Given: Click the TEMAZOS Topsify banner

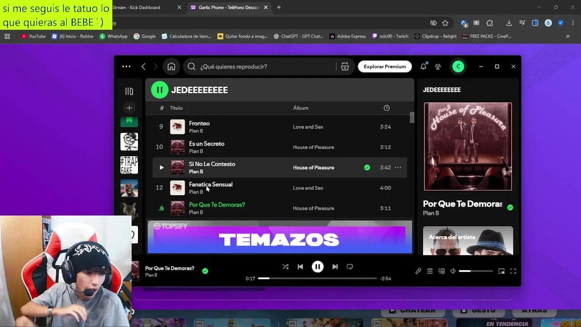Looking at the screenshot, I should click(x=280, y=237).
